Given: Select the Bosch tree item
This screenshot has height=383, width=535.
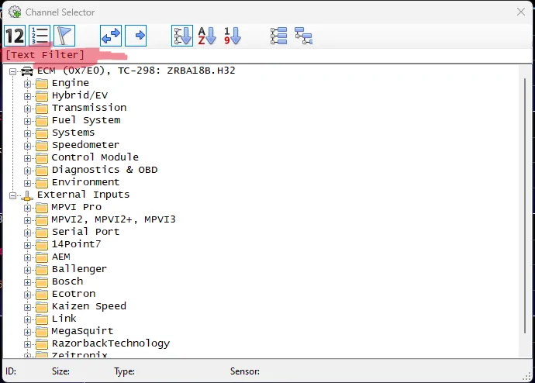Looking at the screenshot, I should pyautogui.click(x=67, y=281).
